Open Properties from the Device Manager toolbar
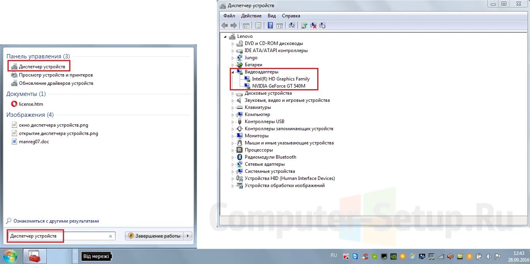The height and width of the screenshot is (264, 530). coord(258,25)
